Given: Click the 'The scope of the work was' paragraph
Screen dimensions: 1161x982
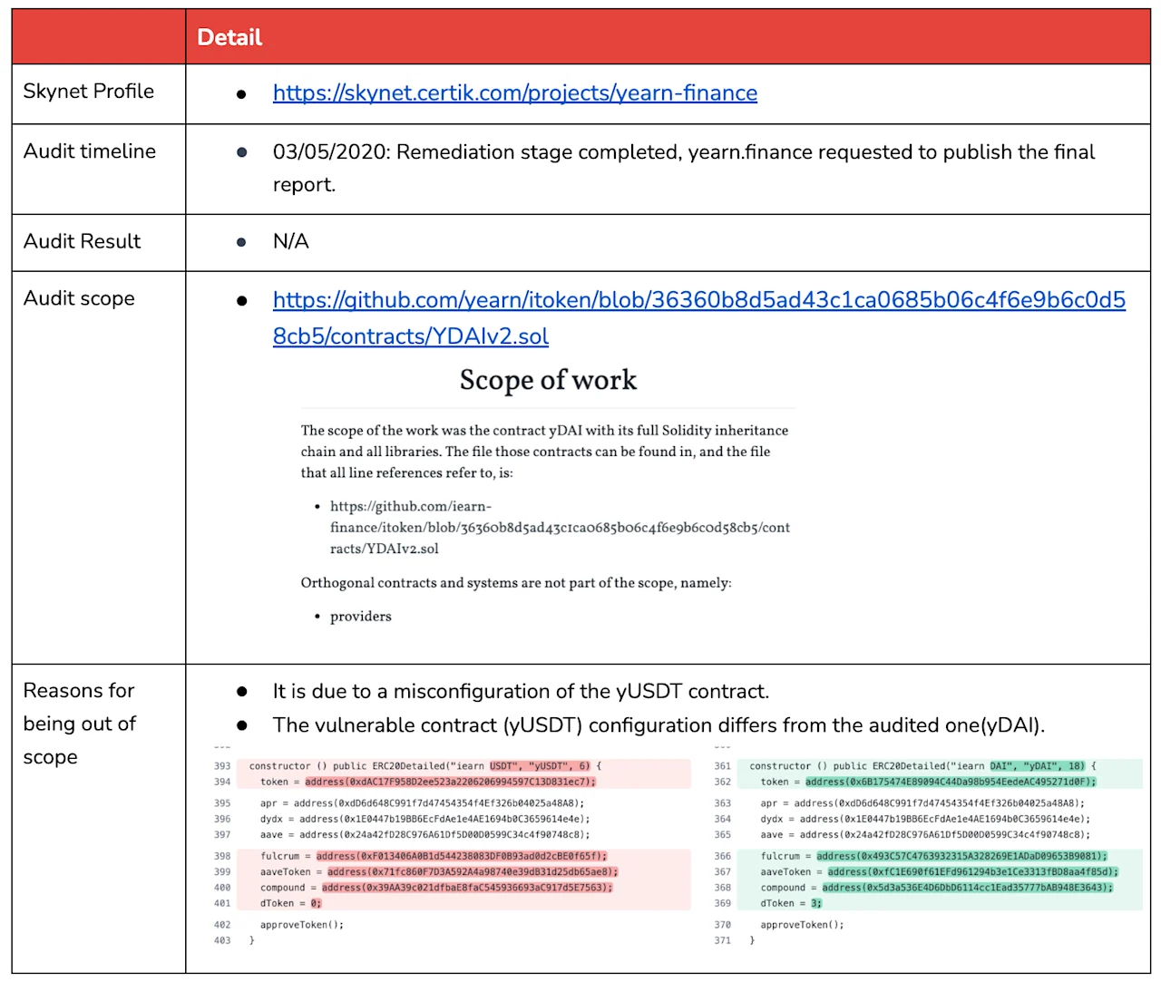Looking at the screenshot, I should point(544,452).
